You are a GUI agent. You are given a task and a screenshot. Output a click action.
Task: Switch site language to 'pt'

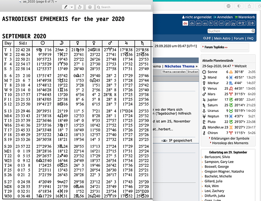click(227, 23)
